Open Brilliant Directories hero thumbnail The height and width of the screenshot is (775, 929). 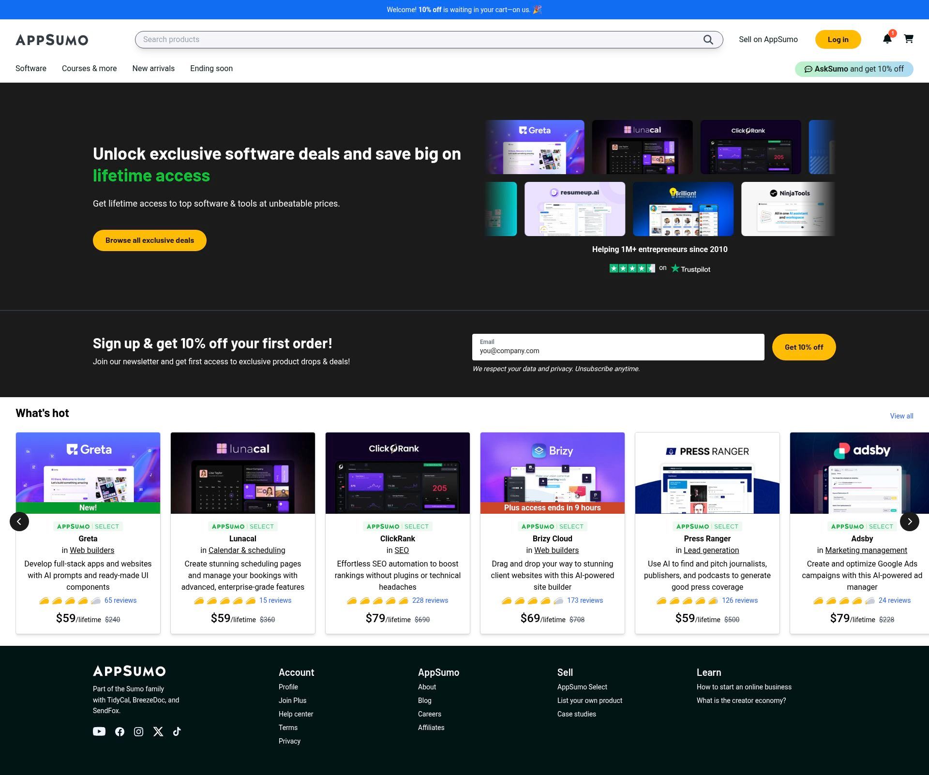point(683,209)
